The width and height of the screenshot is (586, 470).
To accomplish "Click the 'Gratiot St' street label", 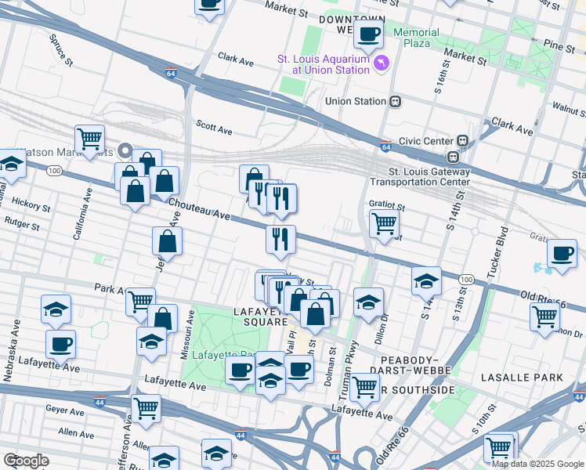I will coord(387,204).
